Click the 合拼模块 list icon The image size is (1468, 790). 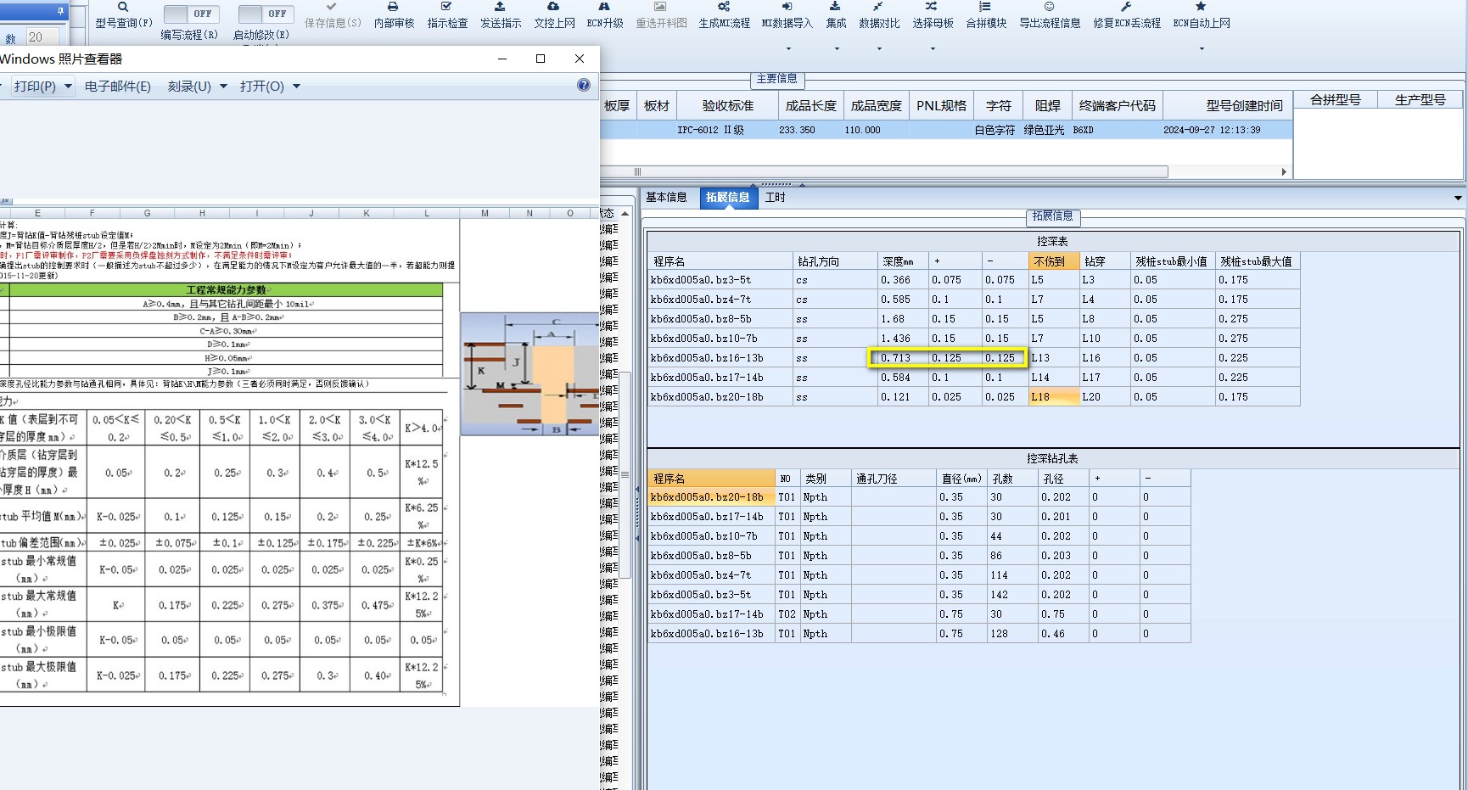[x=985, y=7]
